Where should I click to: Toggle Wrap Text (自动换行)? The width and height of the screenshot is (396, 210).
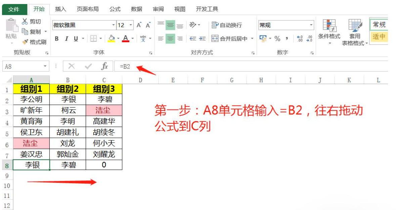[227, 25]
